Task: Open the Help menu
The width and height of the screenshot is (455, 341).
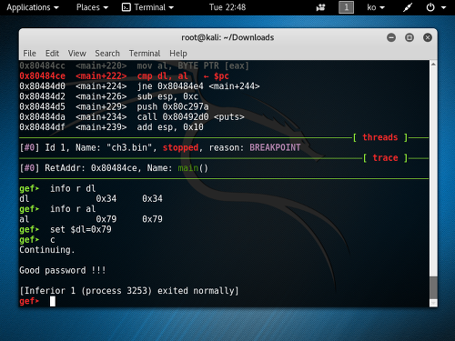Action: [178, 54]
